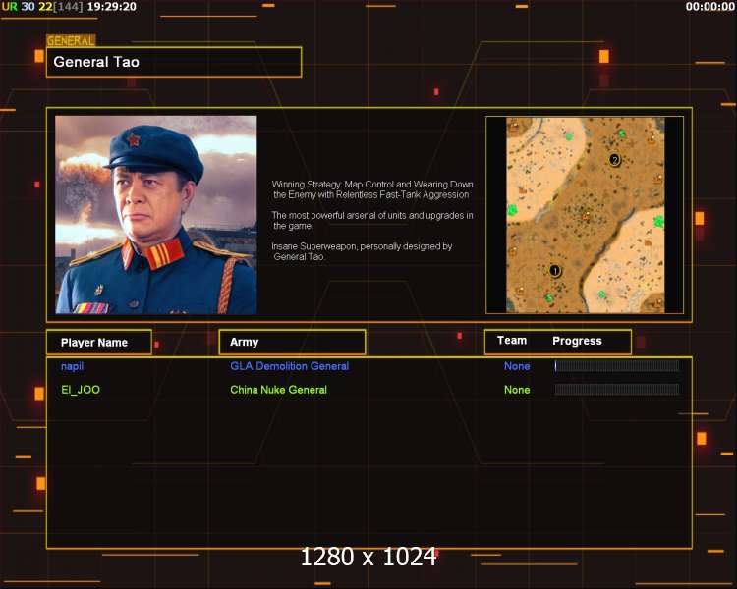Click the General Tao name field

(x=174, y=62)
